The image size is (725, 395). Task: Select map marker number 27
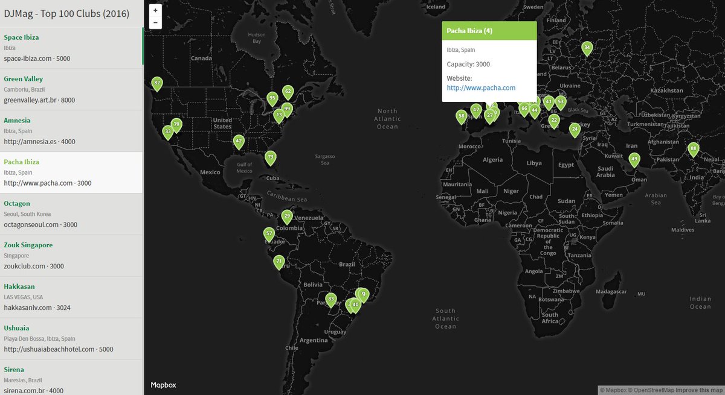(490, 116)
